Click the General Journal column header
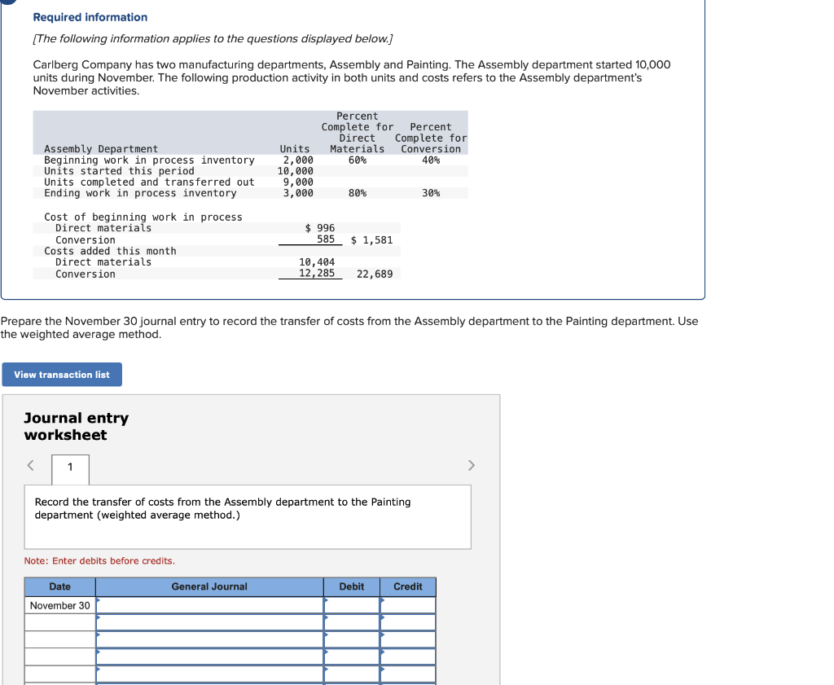Screen dimensions: 834x685 coord(209,586)
